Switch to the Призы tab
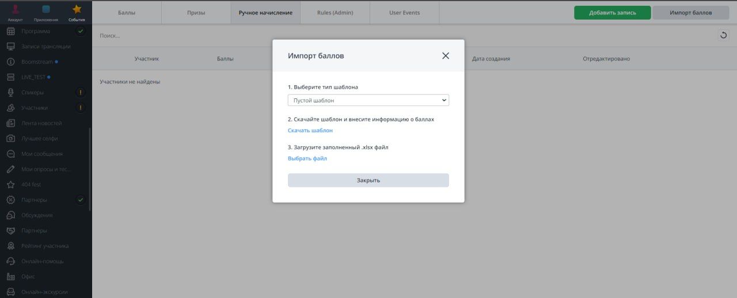Viewport: 737px width, 298px height. (196, 13)
